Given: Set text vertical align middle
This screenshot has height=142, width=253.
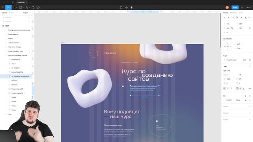Looking at the screenshot, I should tap(240, 88).
